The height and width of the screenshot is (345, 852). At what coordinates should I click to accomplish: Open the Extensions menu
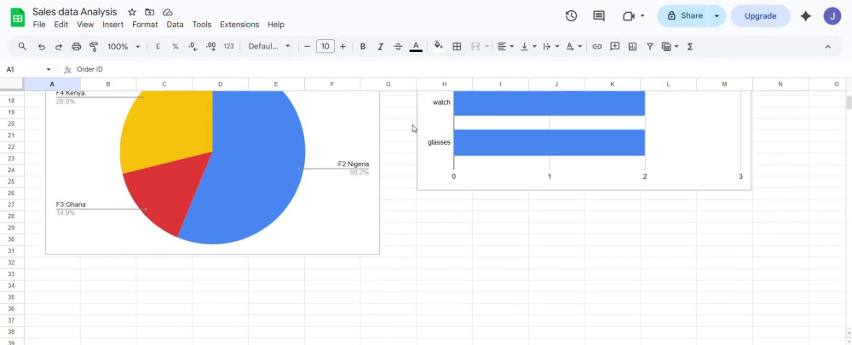point(239,25)
